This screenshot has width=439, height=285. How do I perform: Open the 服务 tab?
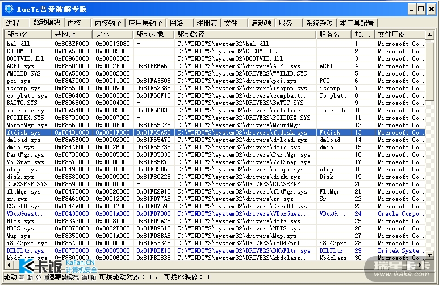(286, 23)
